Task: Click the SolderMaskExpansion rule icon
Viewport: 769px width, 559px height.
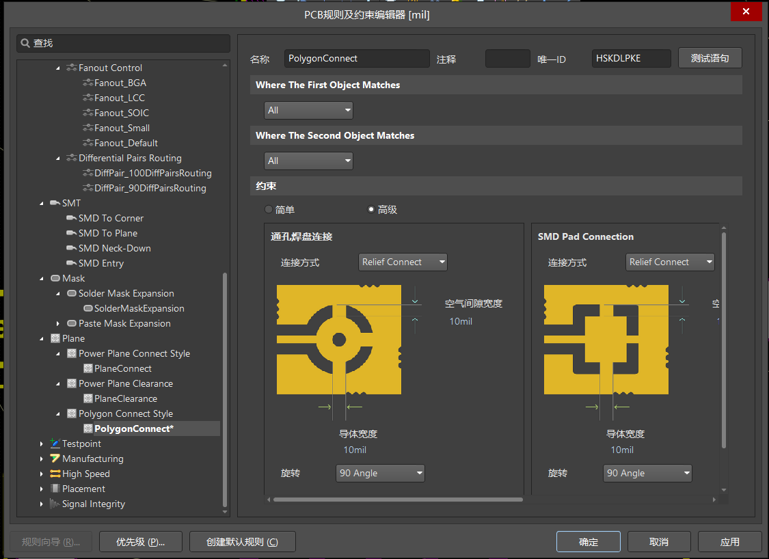Action: point(88,308)
